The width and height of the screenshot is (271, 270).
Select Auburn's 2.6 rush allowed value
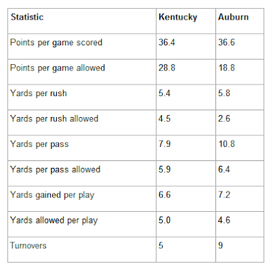click(x=224, y=118)
